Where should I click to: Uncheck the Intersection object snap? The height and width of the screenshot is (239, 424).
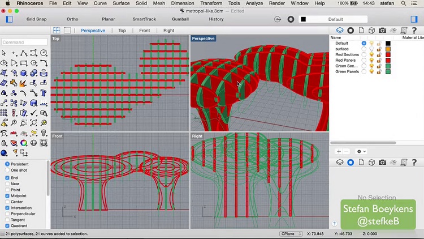click(x=7, y=208)
